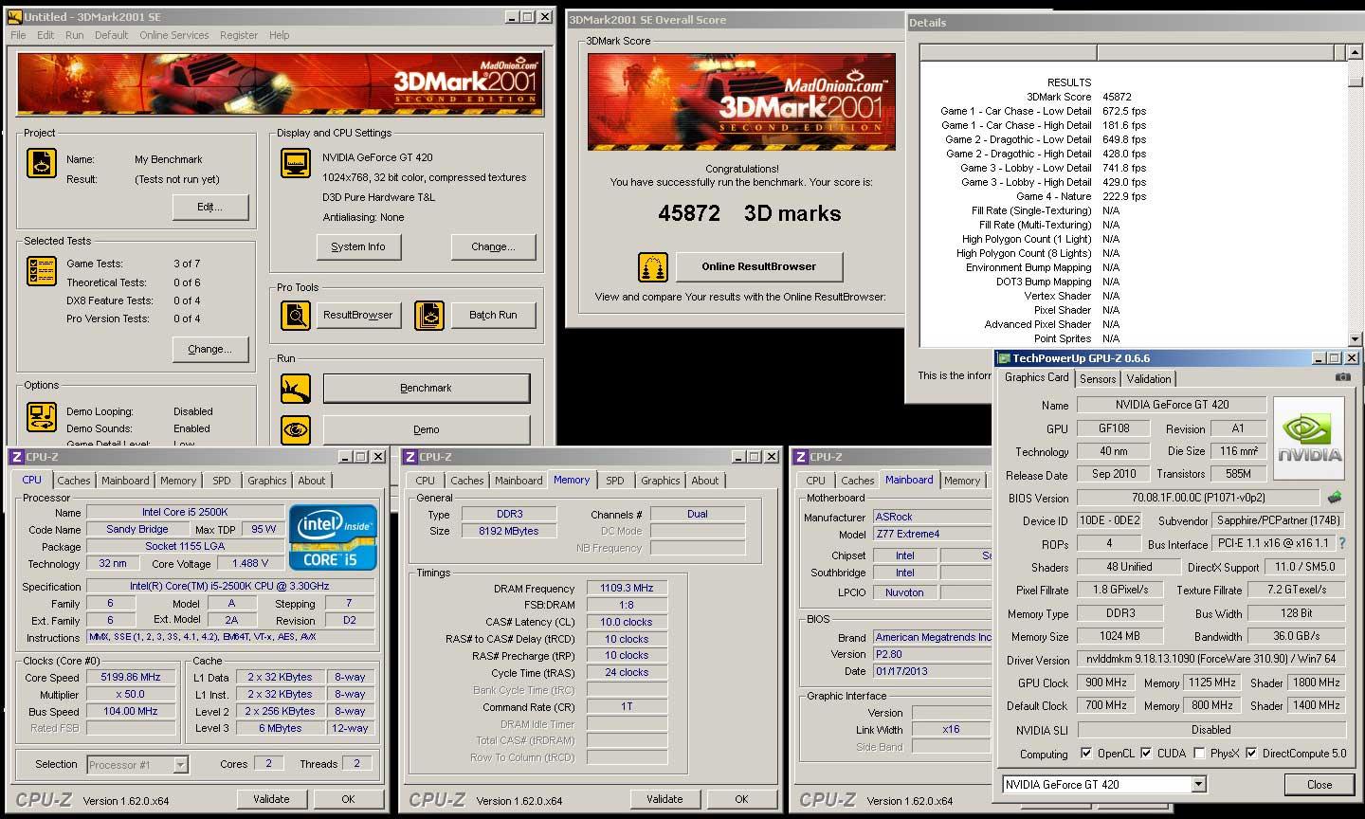This screenshot has width=1365, height=819.
Task: Open the Run menu in 3DMark2001
Action: click(x=75, y=35)
